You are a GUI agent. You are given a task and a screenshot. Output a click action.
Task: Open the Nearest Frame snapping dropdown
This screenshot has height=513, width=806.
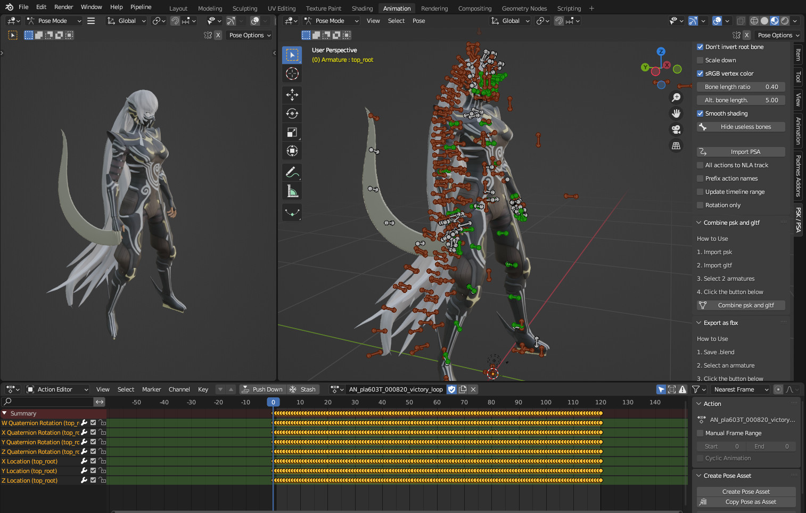pyautogui.click(x=739, y=389)
